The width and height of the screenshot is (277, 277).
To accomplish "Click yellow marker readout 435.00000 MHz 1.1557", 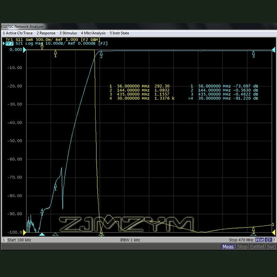I will click(140, 94).
